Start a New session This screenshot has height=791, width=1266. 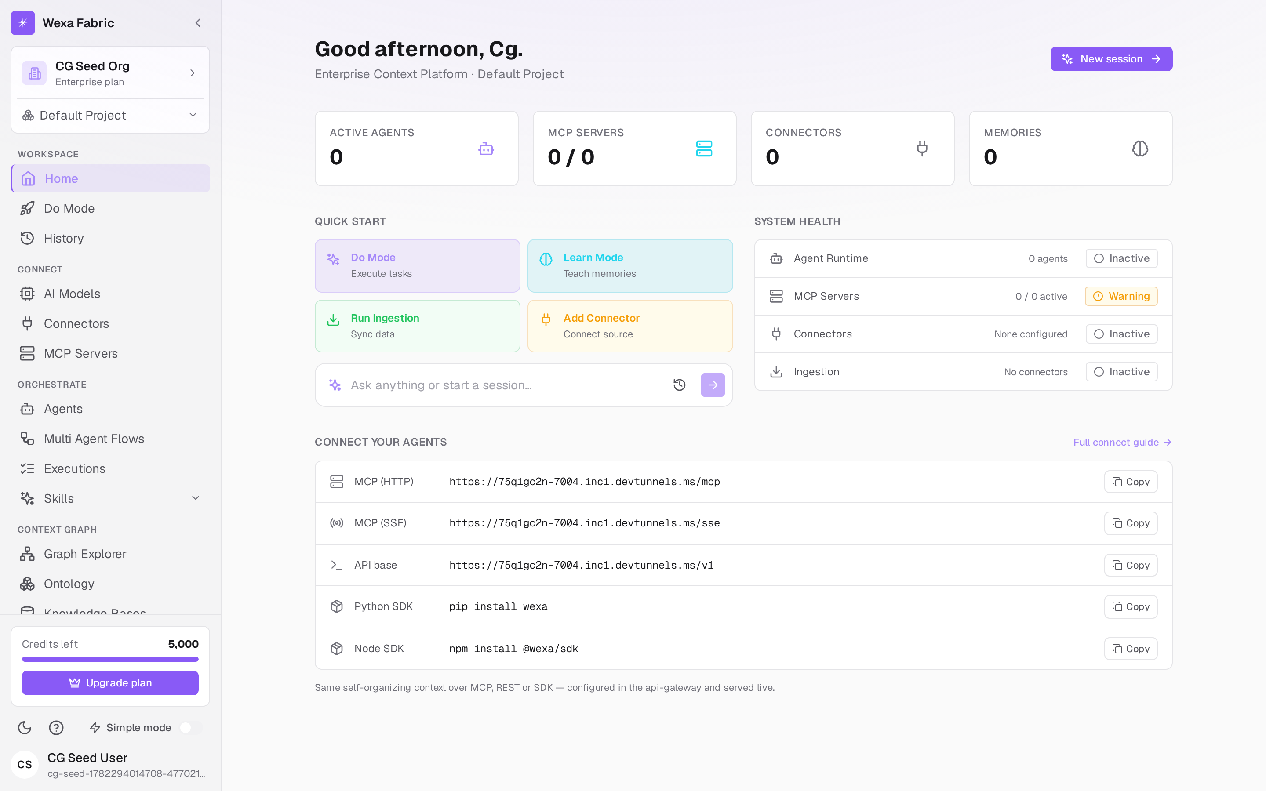1111,58
